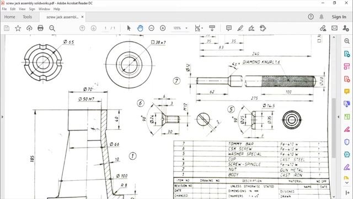Click the Sign In button

[x=339, y=17]
